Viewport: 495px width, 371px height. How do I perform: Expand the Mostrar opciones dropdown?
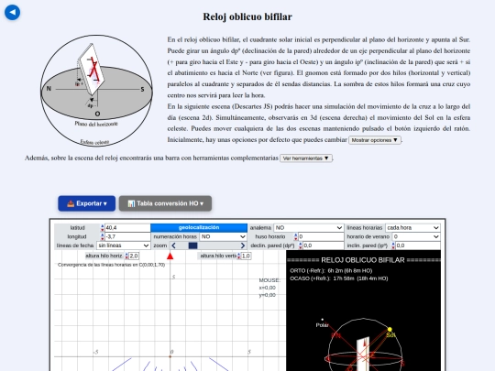click(375, 140)
